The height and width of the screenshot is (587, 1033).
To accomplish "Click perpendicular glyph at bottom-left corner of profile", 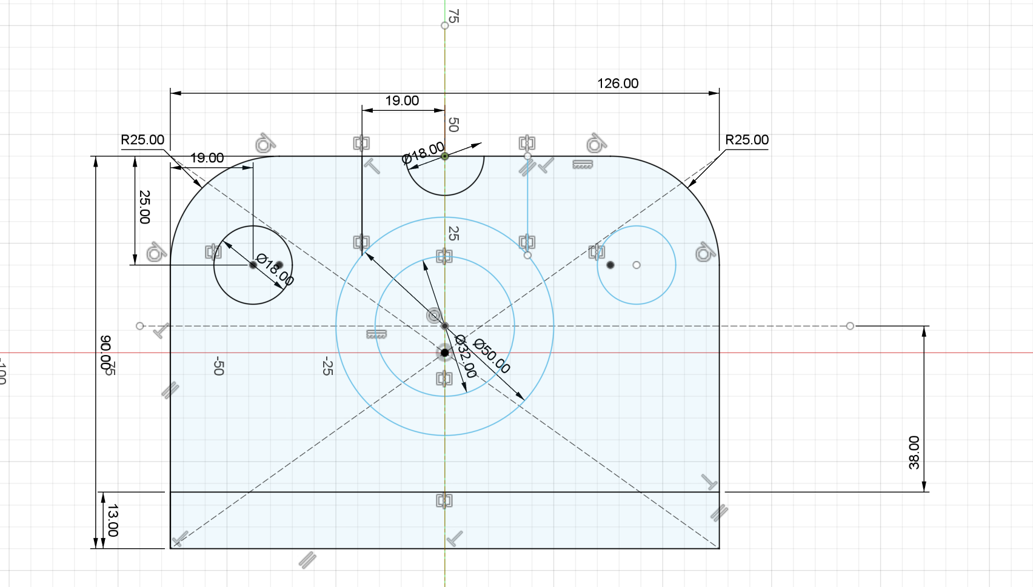I will pyautogui.click(x=180, y=538).
